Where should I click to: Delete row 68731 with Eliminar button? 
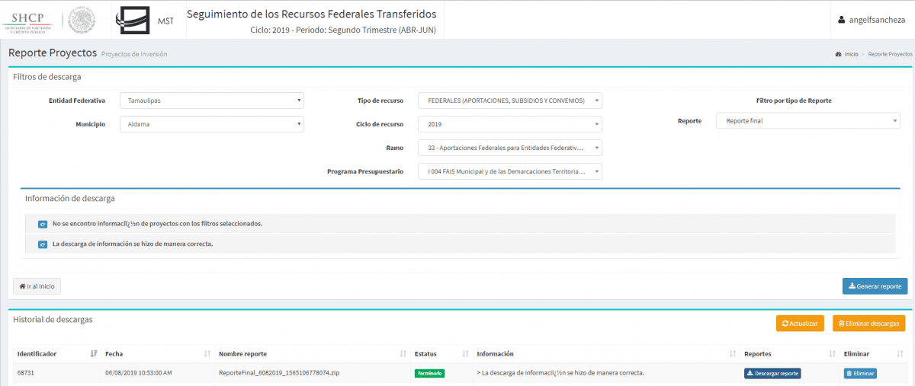(860, 373)
